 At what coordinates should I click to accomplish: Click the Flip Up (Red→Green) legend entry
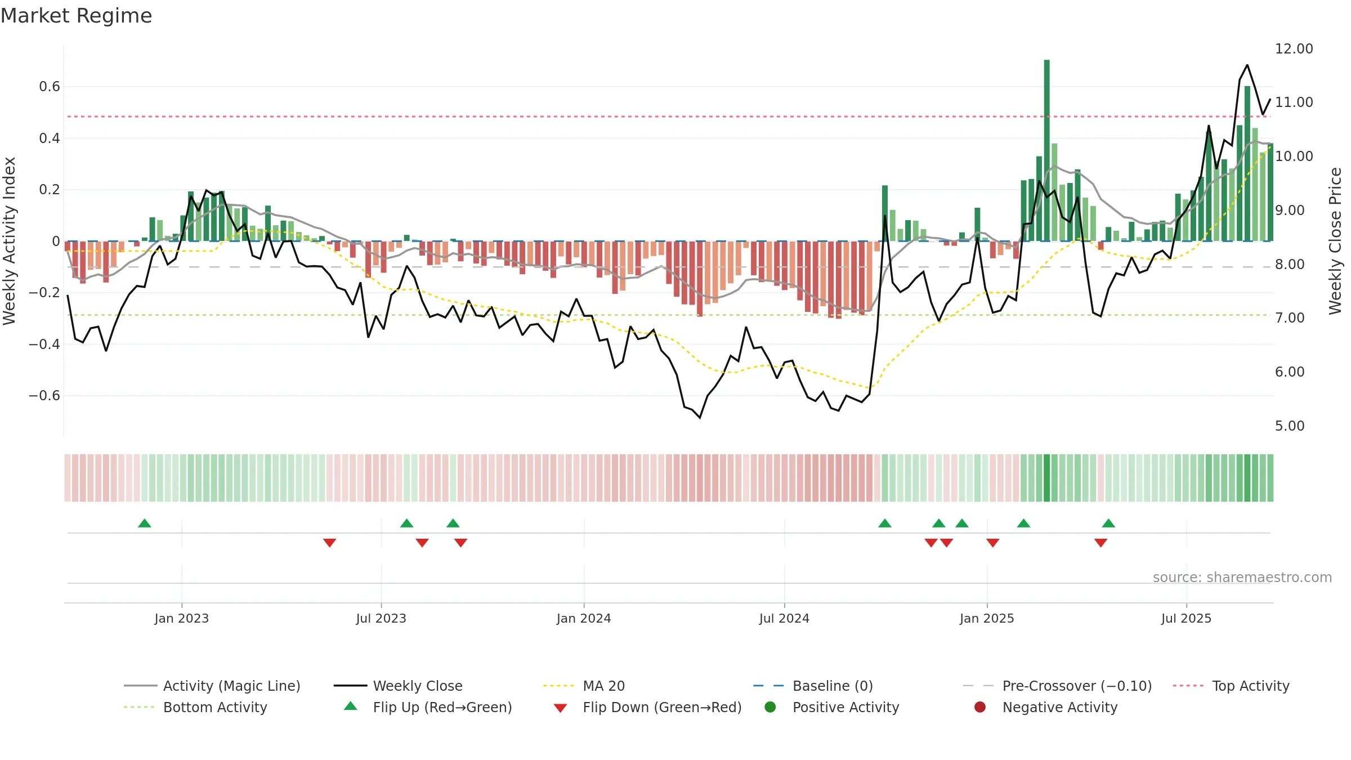pos(428,707)
